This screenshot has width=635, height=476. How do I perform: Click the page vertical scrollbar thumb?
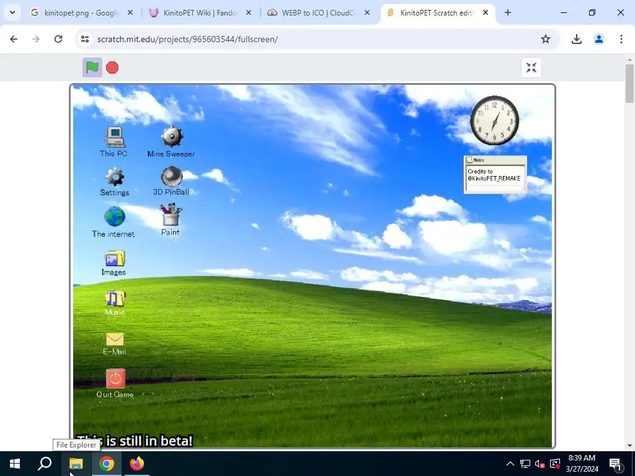630,84
